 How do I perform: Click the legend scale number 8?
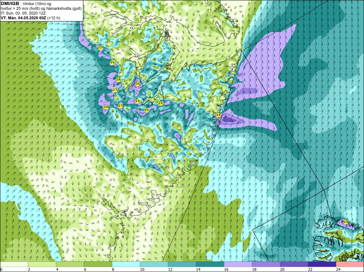tap(113, 269)
